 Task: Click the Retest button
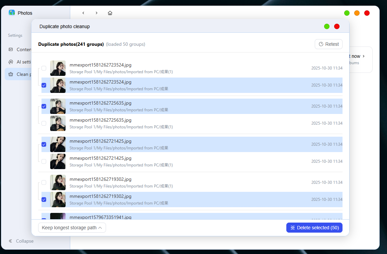coord(328,44)
